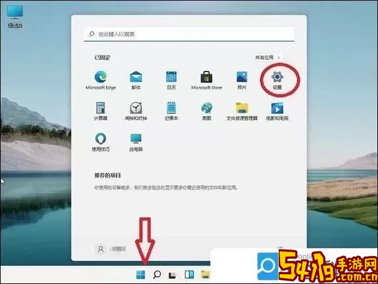Open Alarms and Clock (闹钟和时钟)
This screenshot has width=378, height=284.
click(136, 111)
